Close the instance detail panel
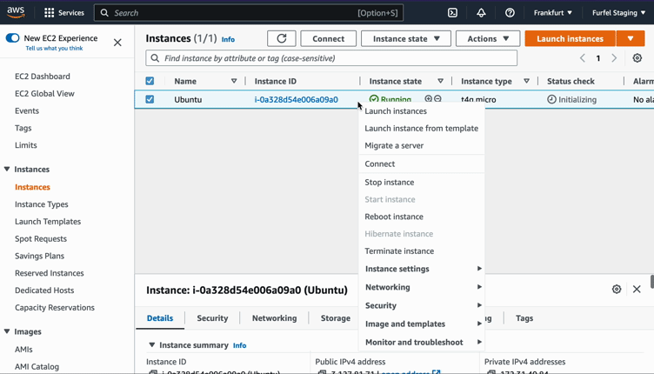 pos(637,289)
